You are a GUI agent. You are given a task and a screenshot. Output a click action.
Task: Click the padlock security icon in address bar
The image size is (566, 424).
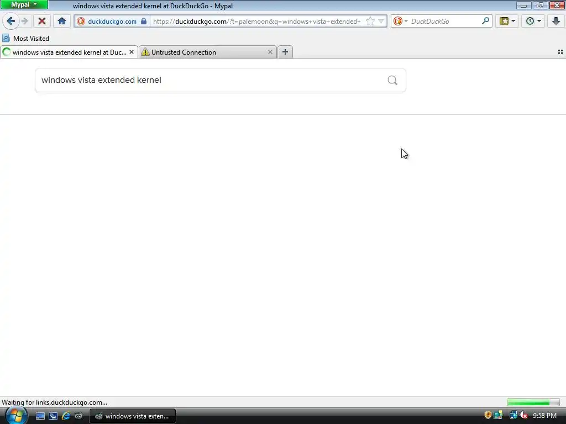click(144, 22)
